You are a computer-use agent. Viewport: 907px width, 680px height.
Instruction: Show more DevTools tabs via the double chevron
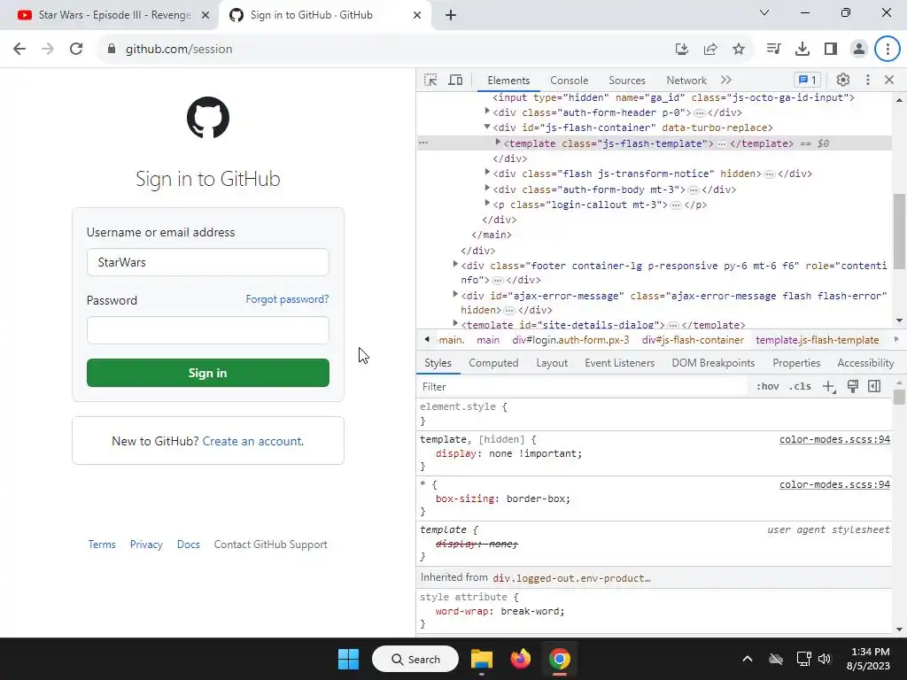point(726,80)
